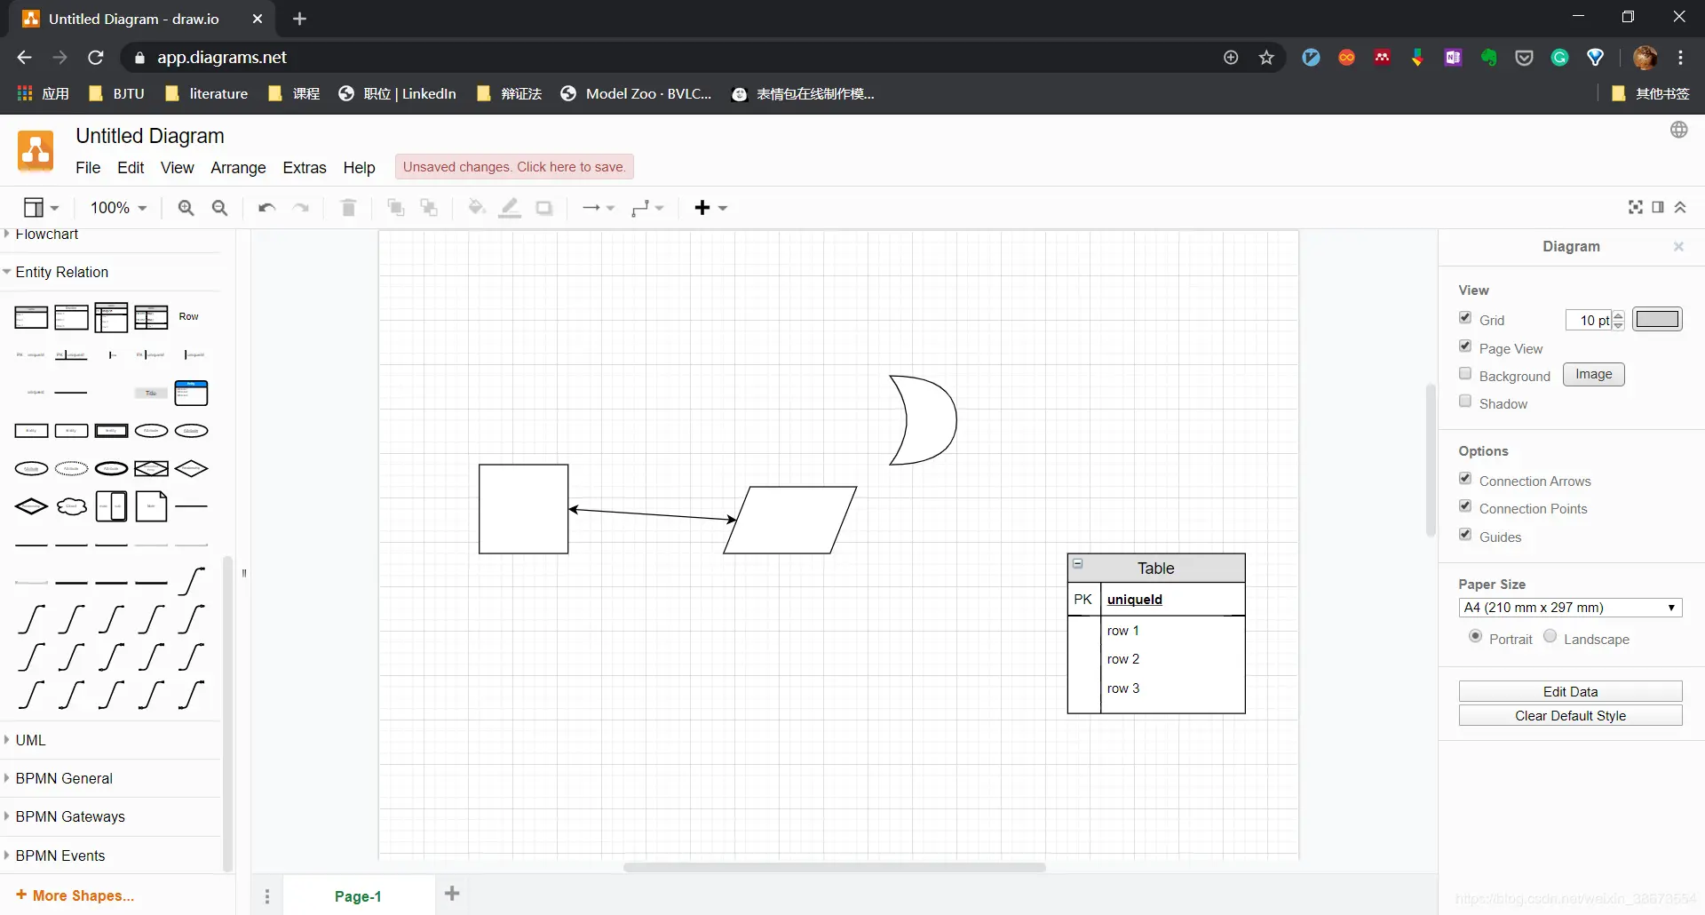Screen dimensions: 1705x915
Task: Open the Paper Size dropdown
Action: click(x=1569, y=608)
